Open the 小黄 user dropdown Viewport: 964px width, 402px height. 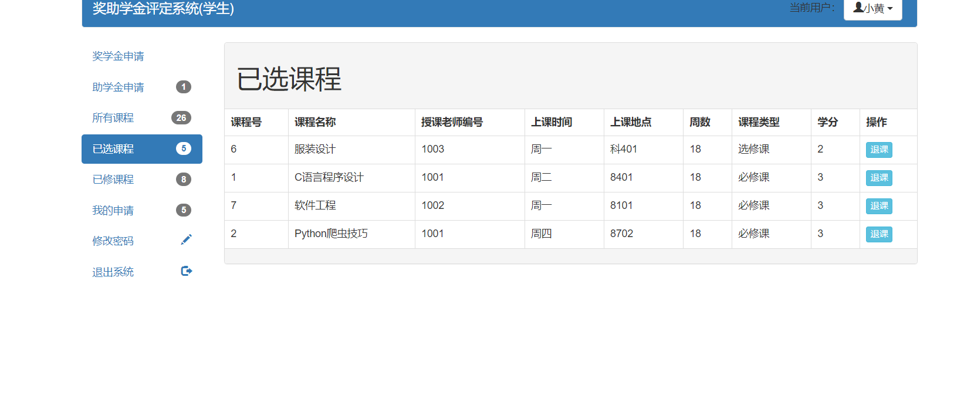pyautogui.click(x=872, y=8)
